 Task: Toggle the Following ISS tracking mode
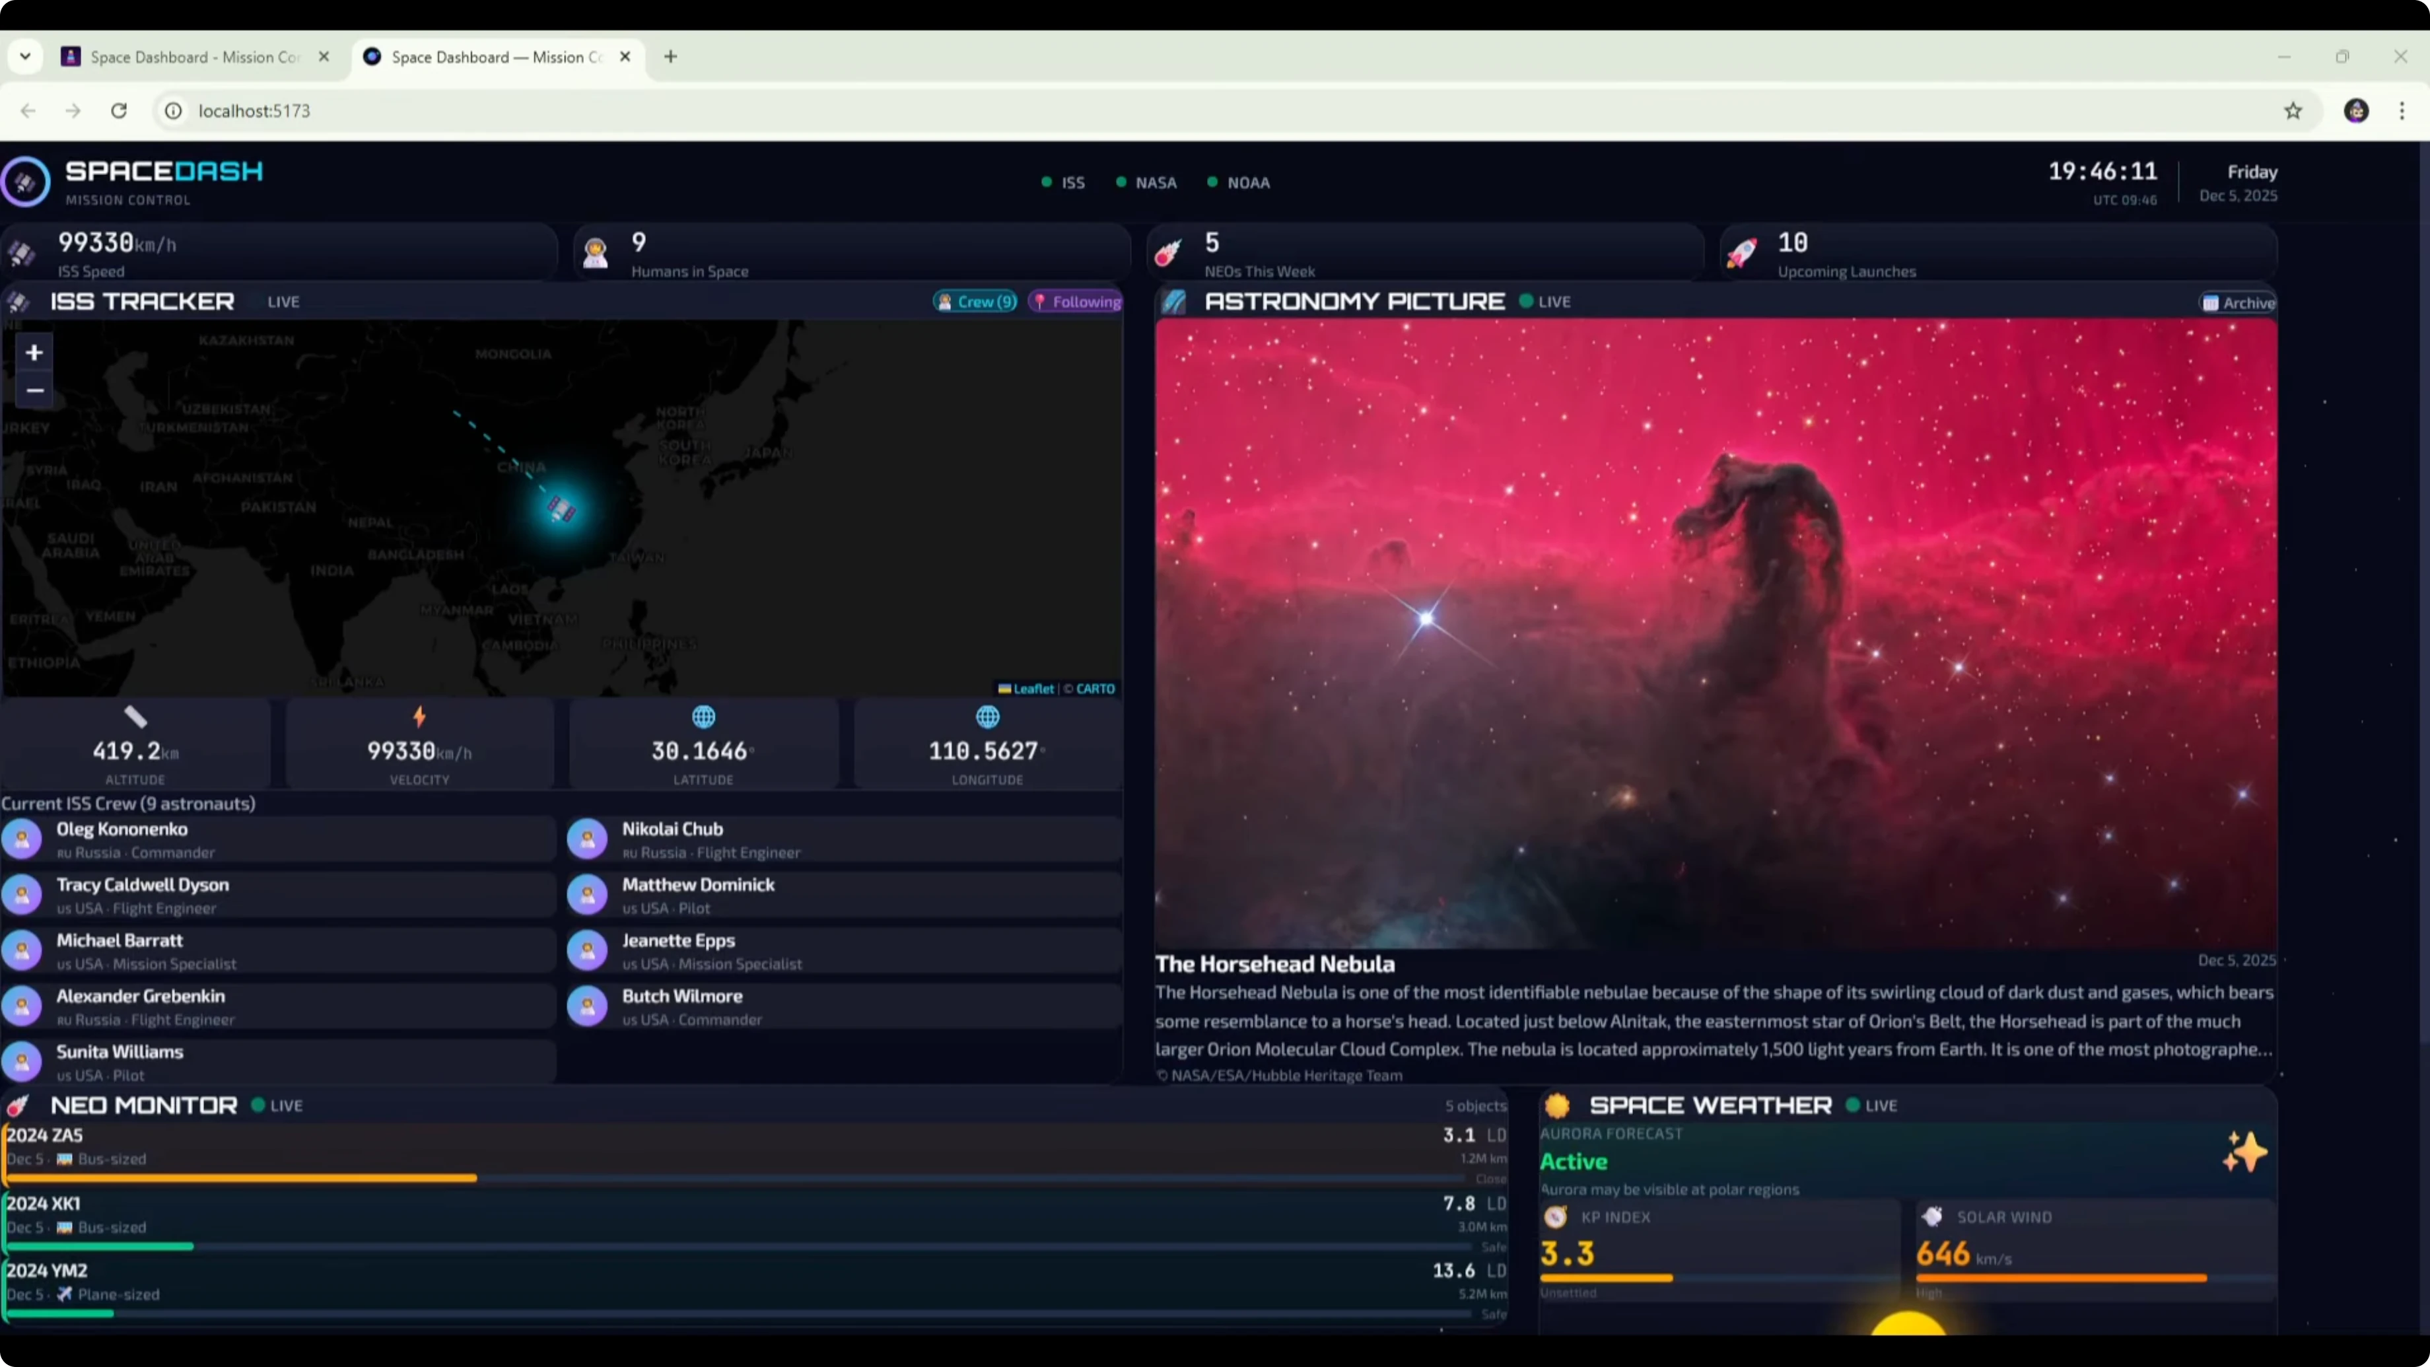pos(1076,302)
